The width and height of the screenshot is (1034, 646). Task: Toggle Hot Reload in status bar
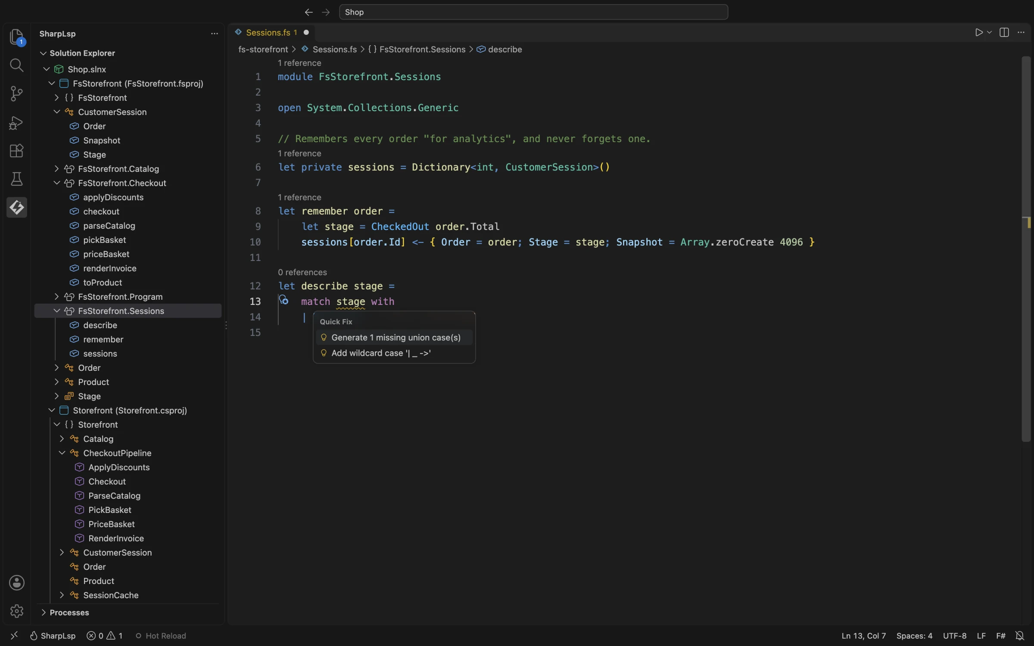pyautogui.click(x=161, y=636)
